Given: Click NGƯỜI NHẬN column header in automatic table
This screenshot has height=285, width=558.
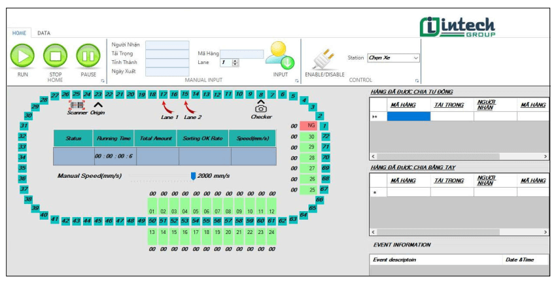Looking at the screenshot, I should 495,105.
